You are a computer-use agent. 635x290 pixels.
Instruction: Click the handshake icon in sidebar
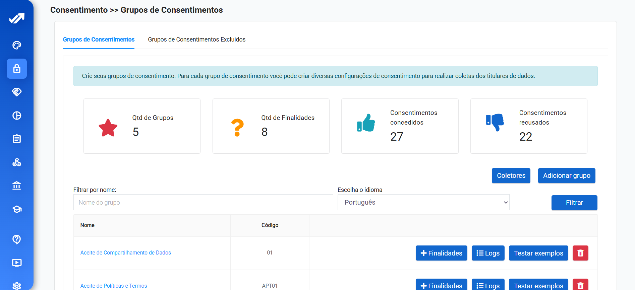pos(17,92)
